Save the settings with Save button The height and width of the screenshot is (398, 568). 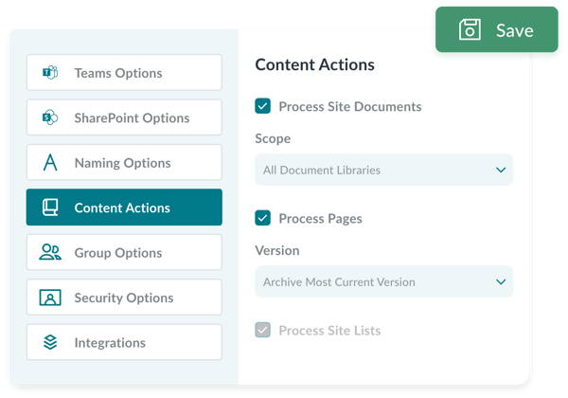497,29
